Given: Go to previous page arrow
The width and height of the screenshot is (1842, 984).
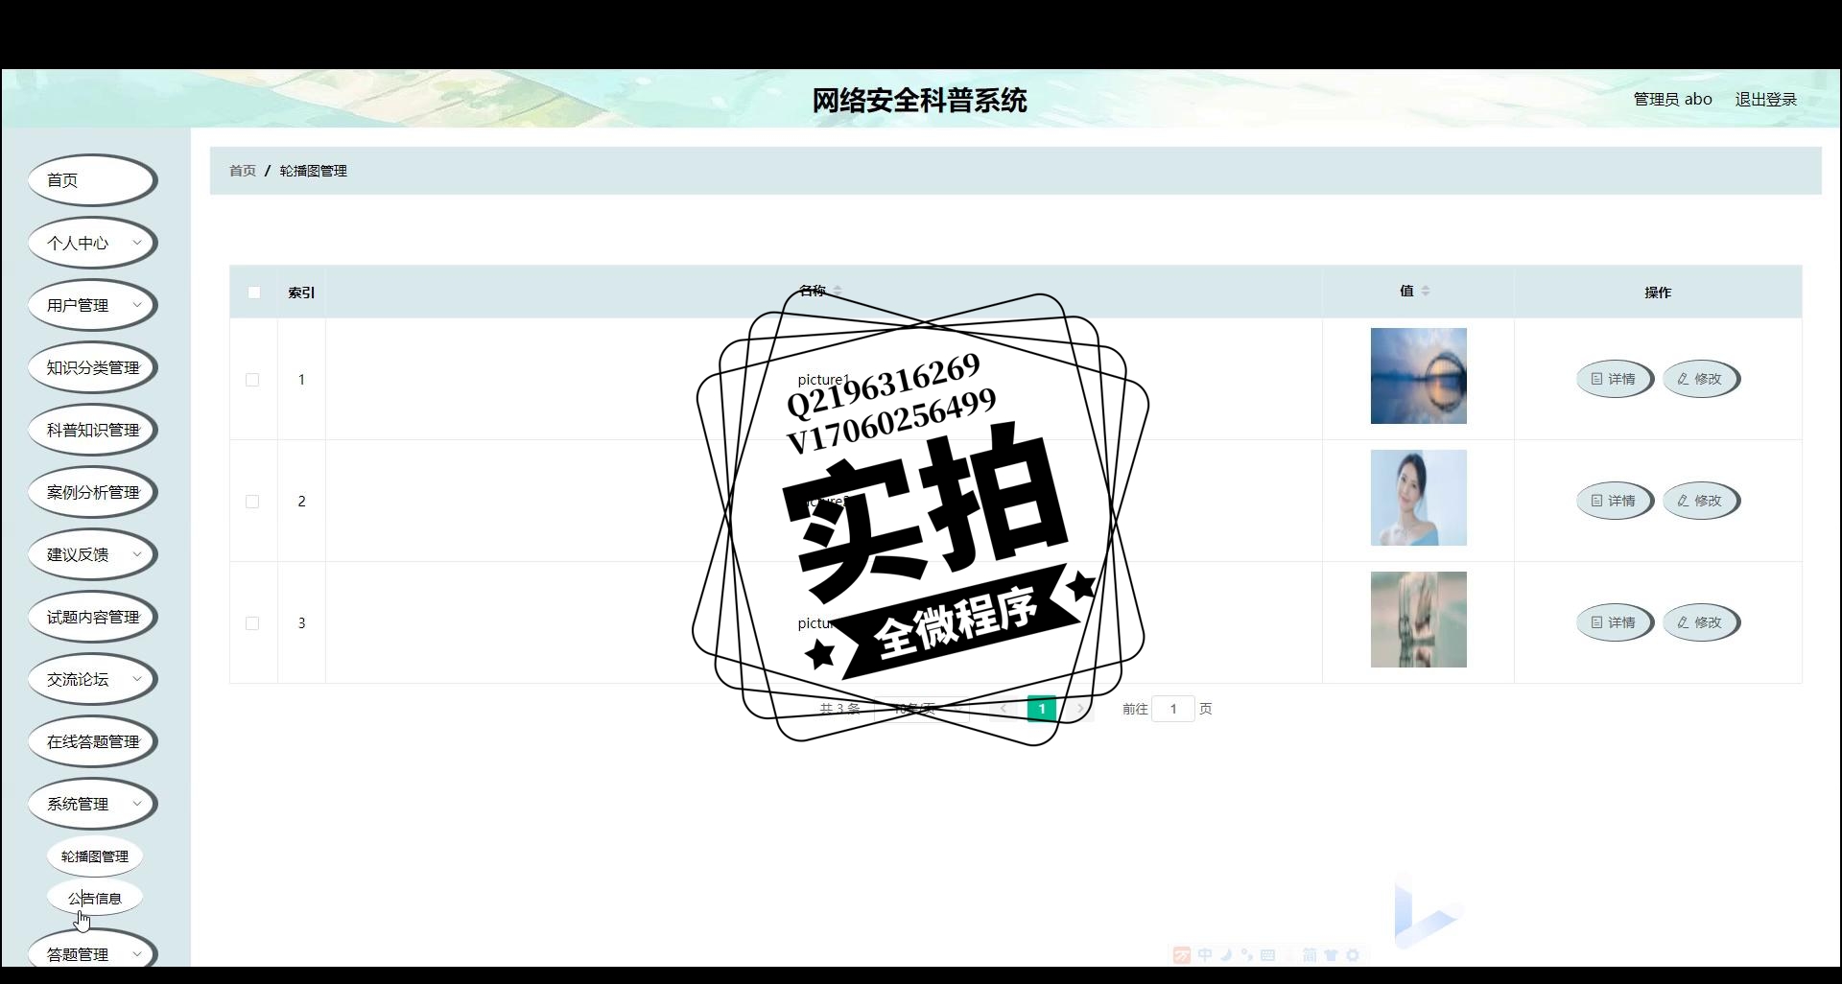Looking at the screenshot, I should pyautogui.click(x=1004, y=709).
